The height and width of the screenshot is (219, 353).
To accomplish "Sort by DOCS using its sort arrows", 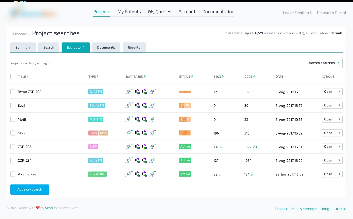I will [x=254, y=77].
